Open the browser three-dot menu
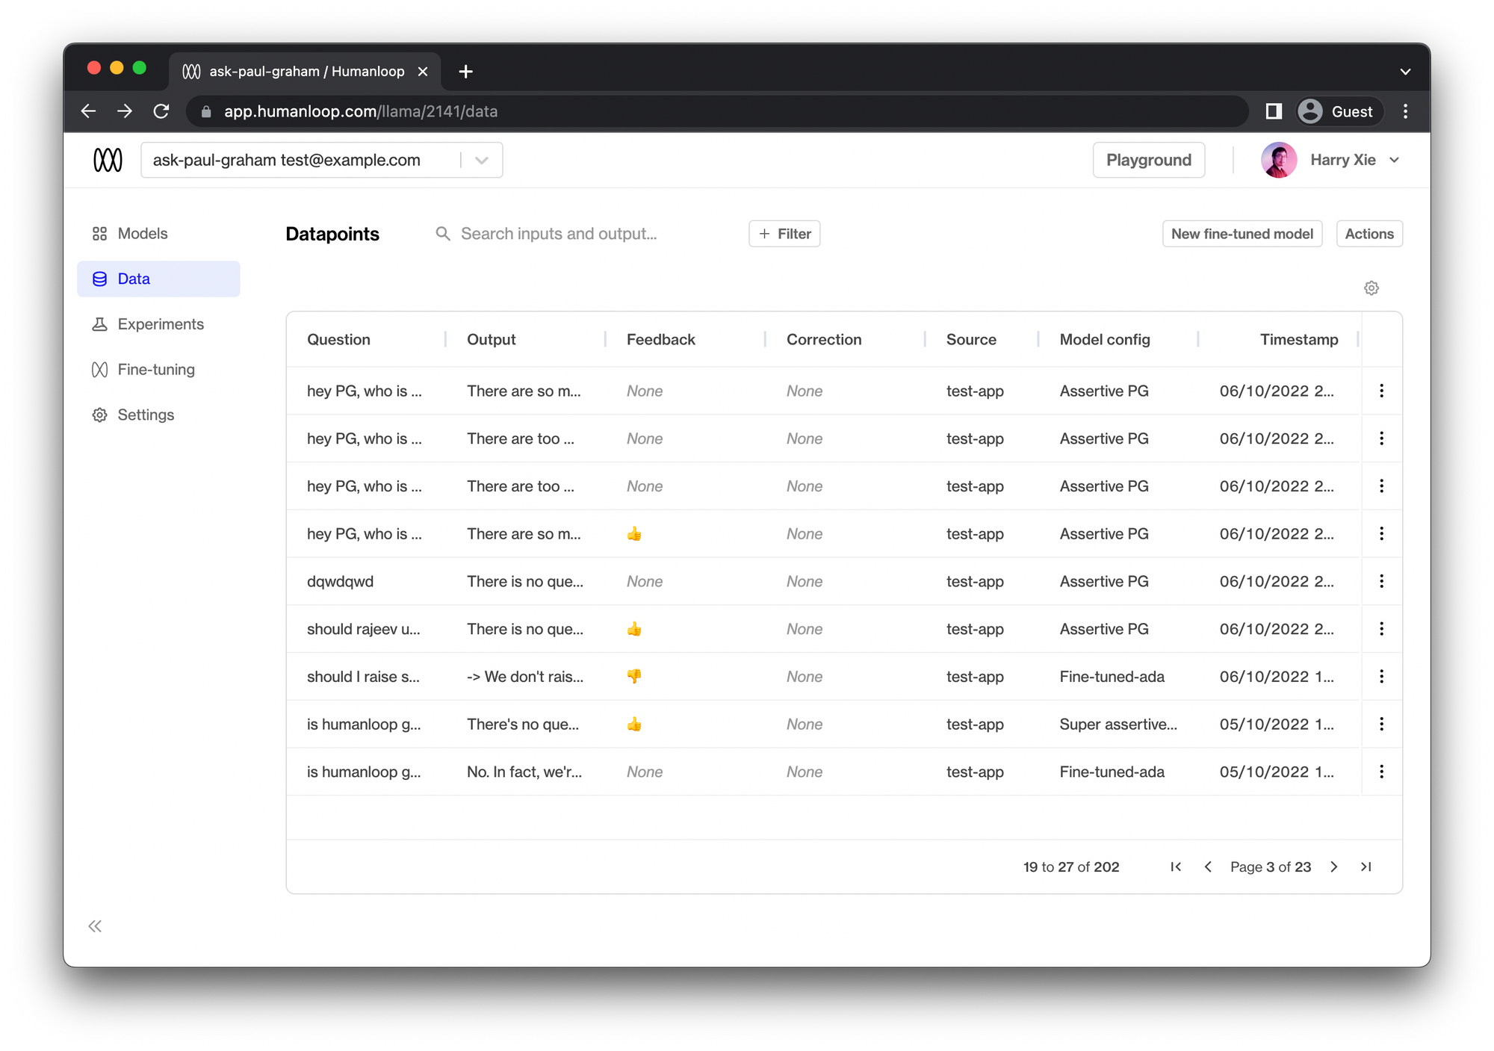Screen dimensions: 1494x1051 point(1406,111)
